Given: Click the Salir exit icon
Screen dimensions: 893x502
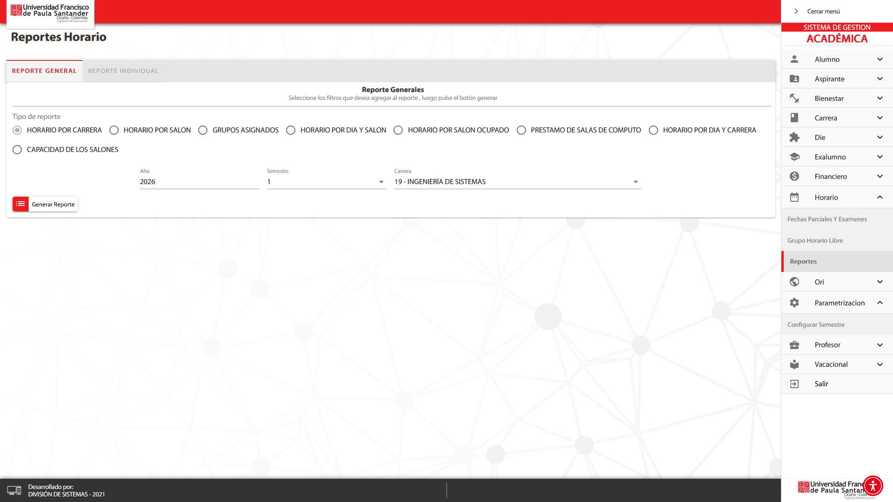Looking at the screenshot, I should coord(794,383).
